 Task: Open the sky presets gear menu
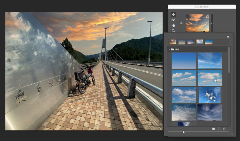(x=228, y=37)
